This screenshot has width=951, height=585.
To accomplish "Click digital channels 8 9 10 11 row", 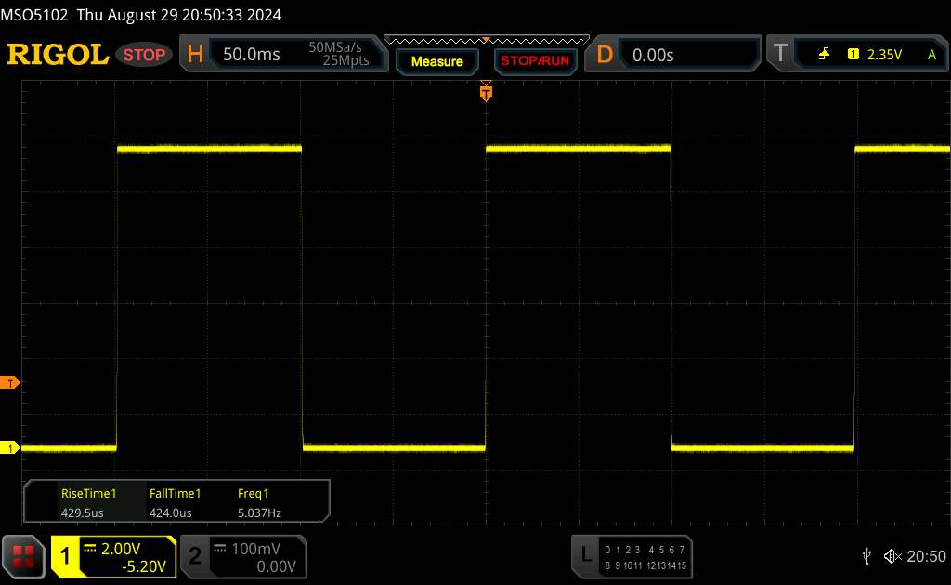I will [x=623, y=565].
